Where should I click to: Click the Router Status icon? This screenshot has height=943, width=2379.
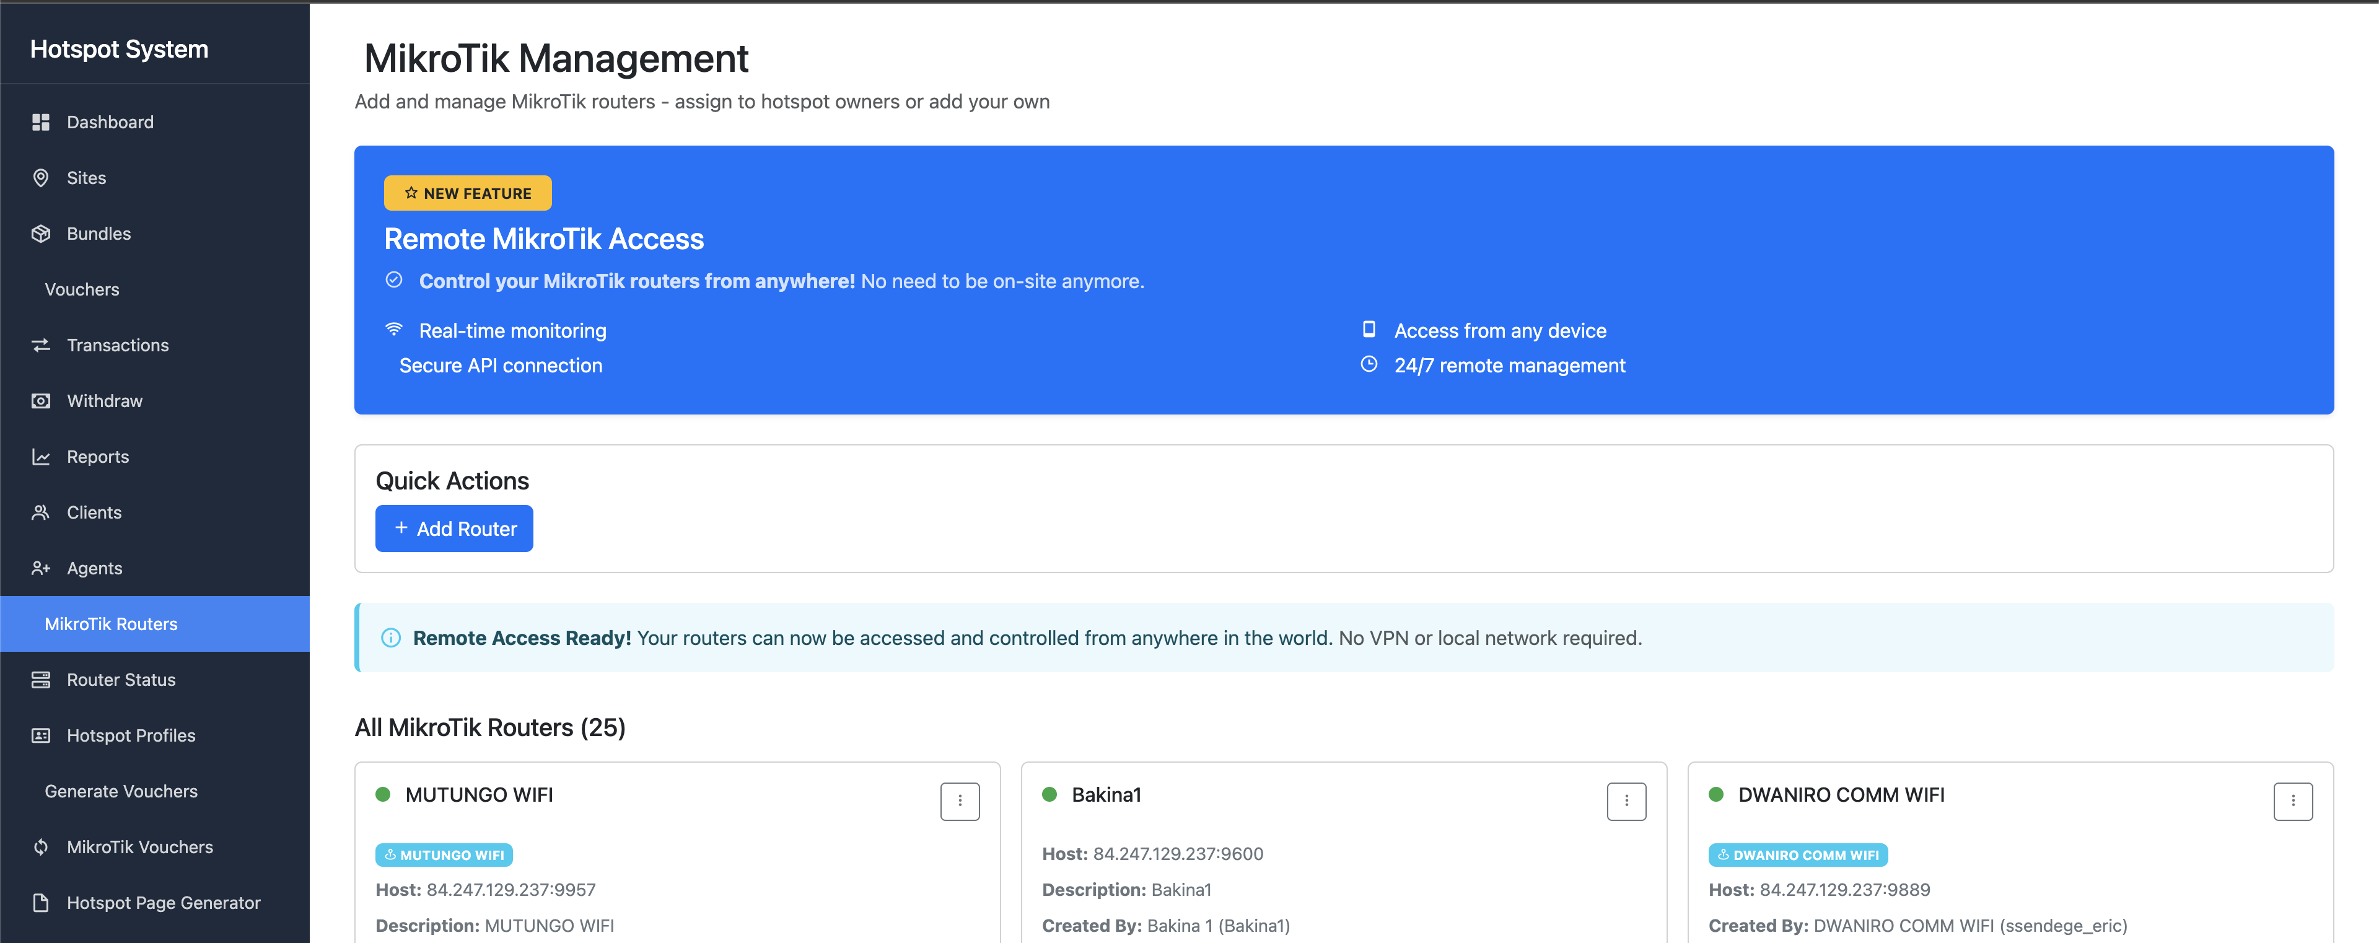click(42, 679)
